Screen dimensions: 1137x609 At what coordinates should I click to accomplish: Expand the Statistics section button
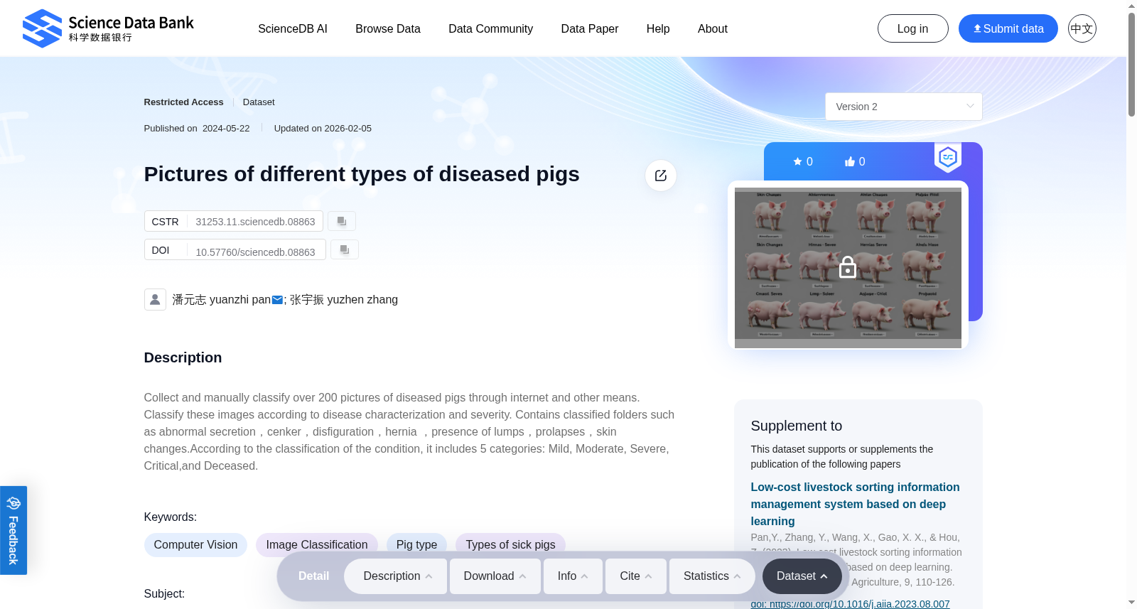(712, 576)
